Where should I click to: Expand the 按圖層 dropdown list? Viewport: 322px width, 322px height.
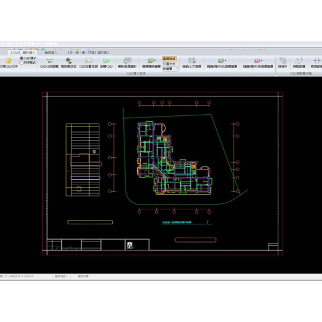(177, 69)
